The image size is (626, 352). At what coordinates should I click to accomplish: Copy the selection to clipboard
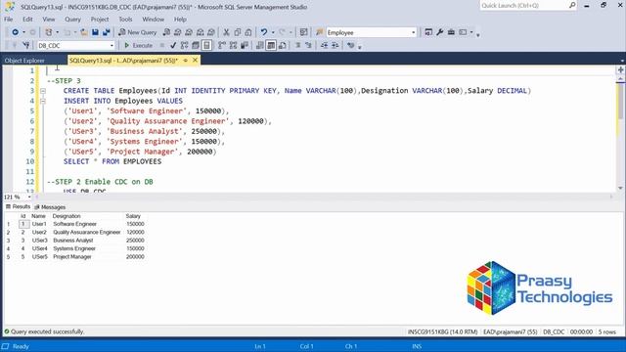(x=237, y=32)
